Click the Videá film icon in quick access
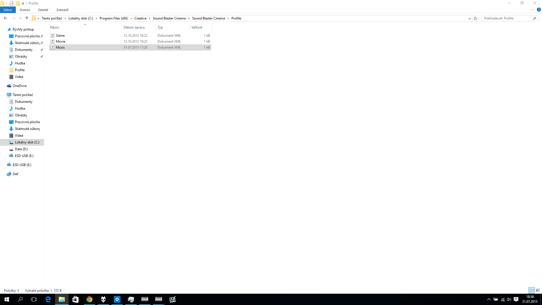The image size is (542, 305). tap(11, 77)
